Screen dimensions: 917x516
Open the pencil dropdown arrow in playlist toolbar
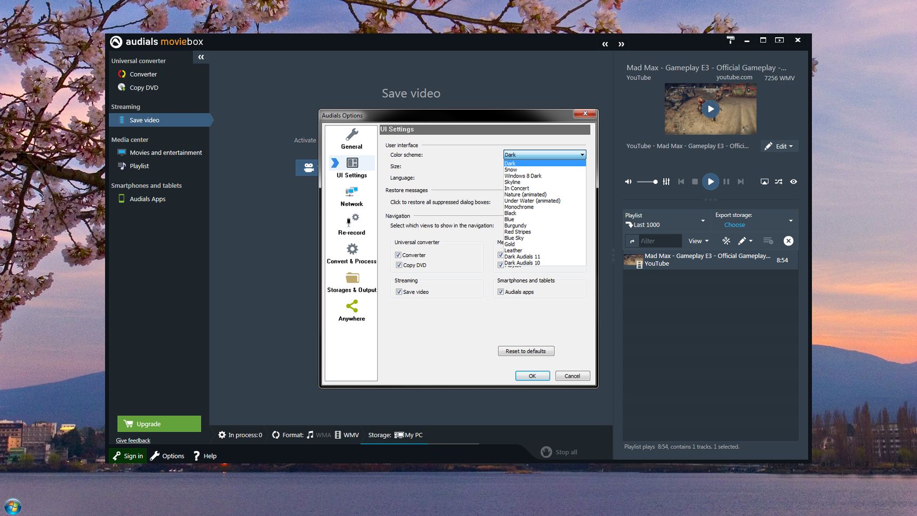(x=751, y=241)
